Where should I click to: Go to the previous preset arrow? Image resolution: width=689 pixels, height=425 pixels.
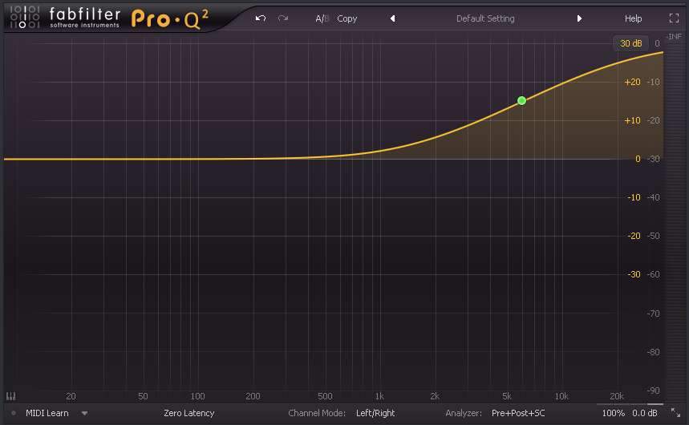tap(393, 18)
